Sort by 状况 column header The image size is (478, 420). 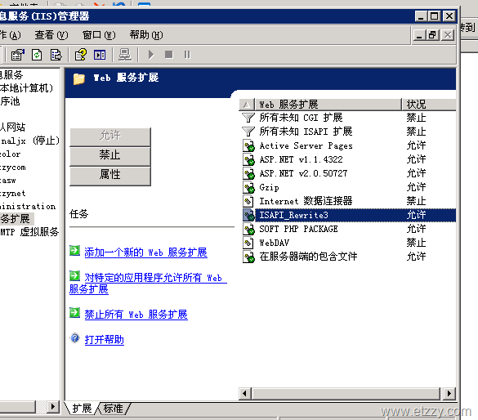pyautogui.click(x=429, y=105)
